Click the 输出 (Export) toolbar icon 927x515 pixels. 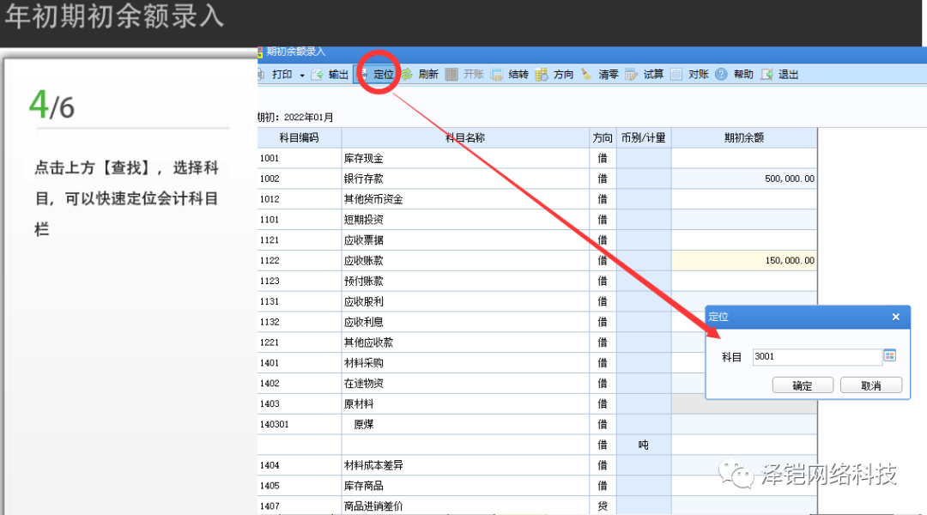click(x=318, y=75)
